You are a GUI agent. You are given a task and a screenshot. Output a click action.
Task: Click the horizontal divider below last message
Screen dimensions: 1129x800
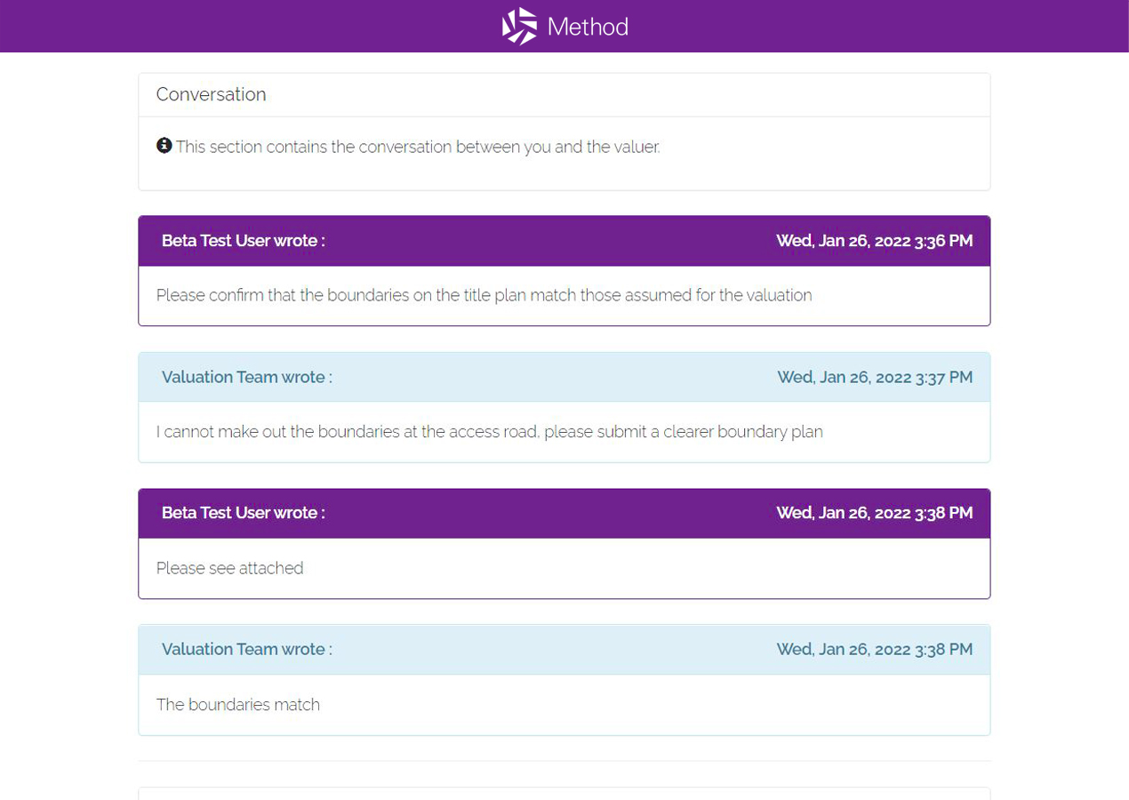tap(564, 761)
